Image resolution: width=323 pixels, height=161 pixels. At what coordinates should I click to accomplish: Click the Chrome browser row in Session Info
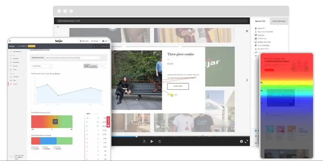click(x=262, y=45)
